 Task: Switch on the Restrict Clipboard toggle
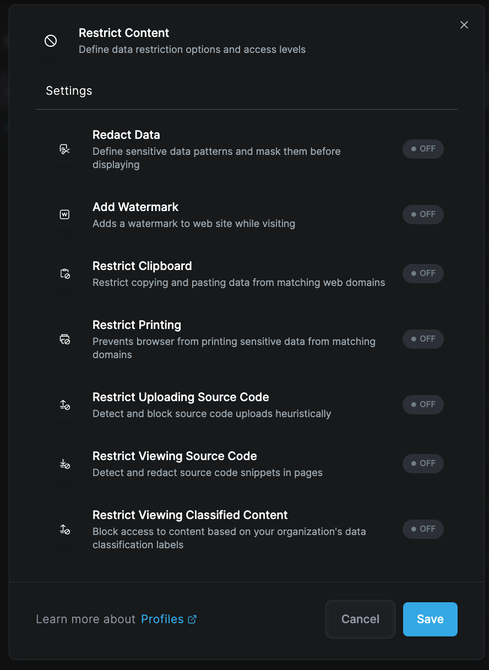click(423, 273)
